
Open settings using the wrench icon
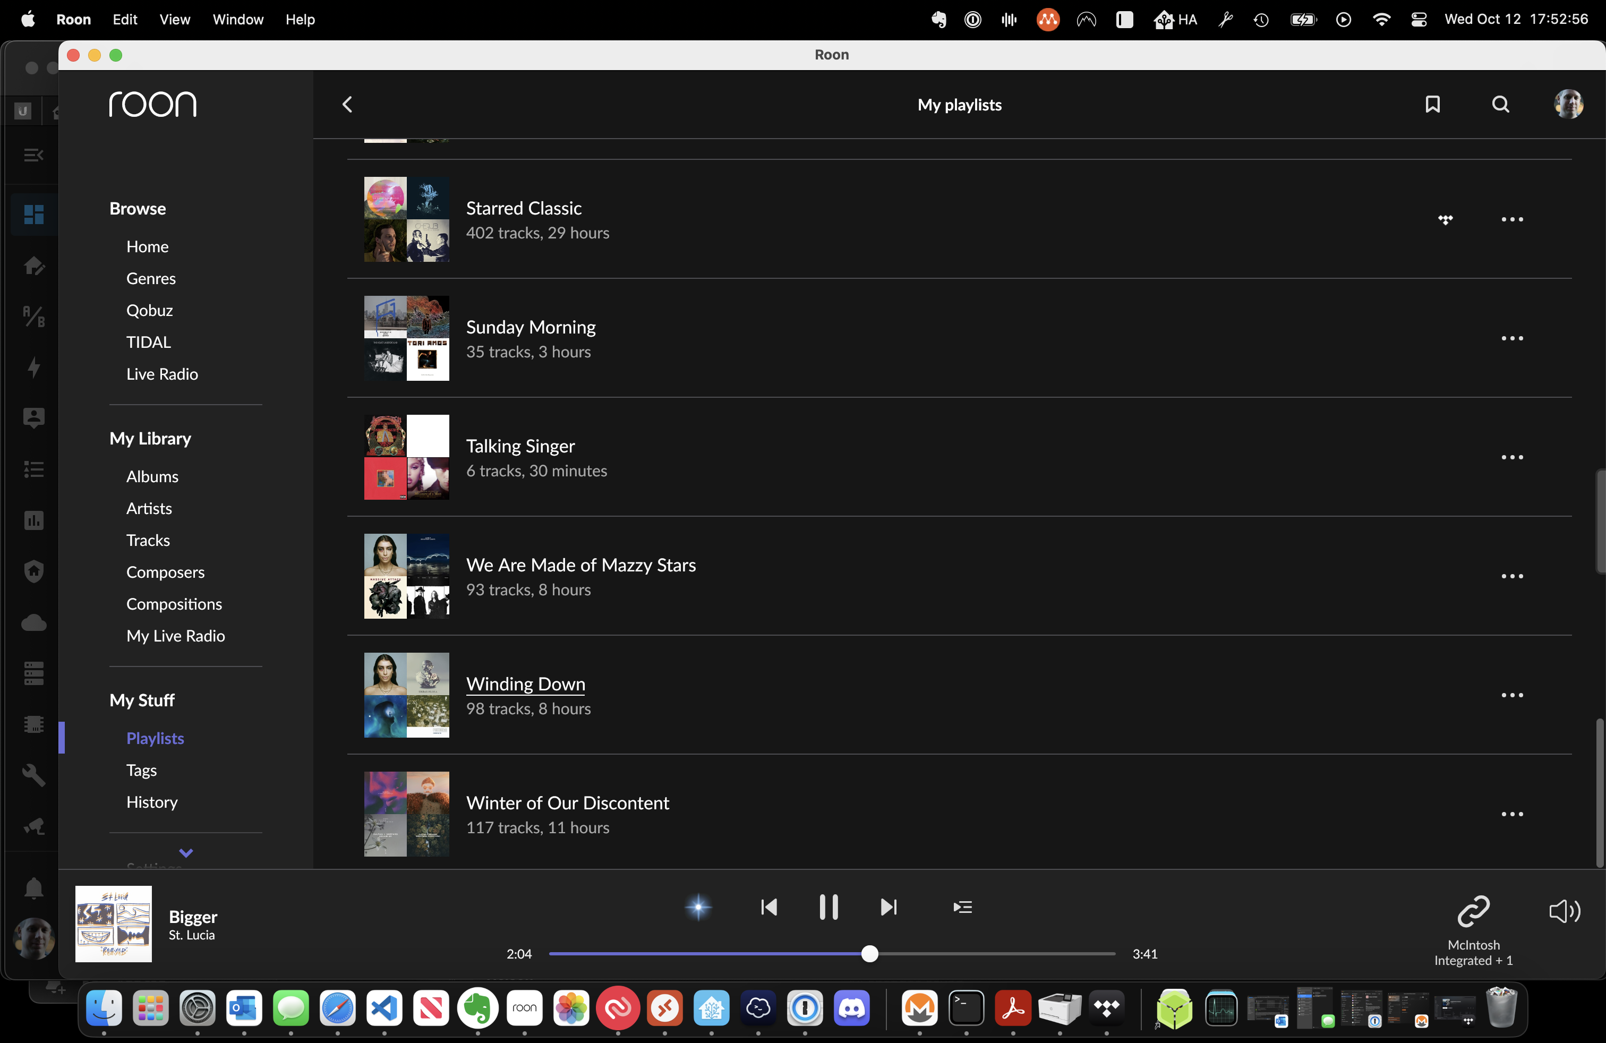(33, 775)
